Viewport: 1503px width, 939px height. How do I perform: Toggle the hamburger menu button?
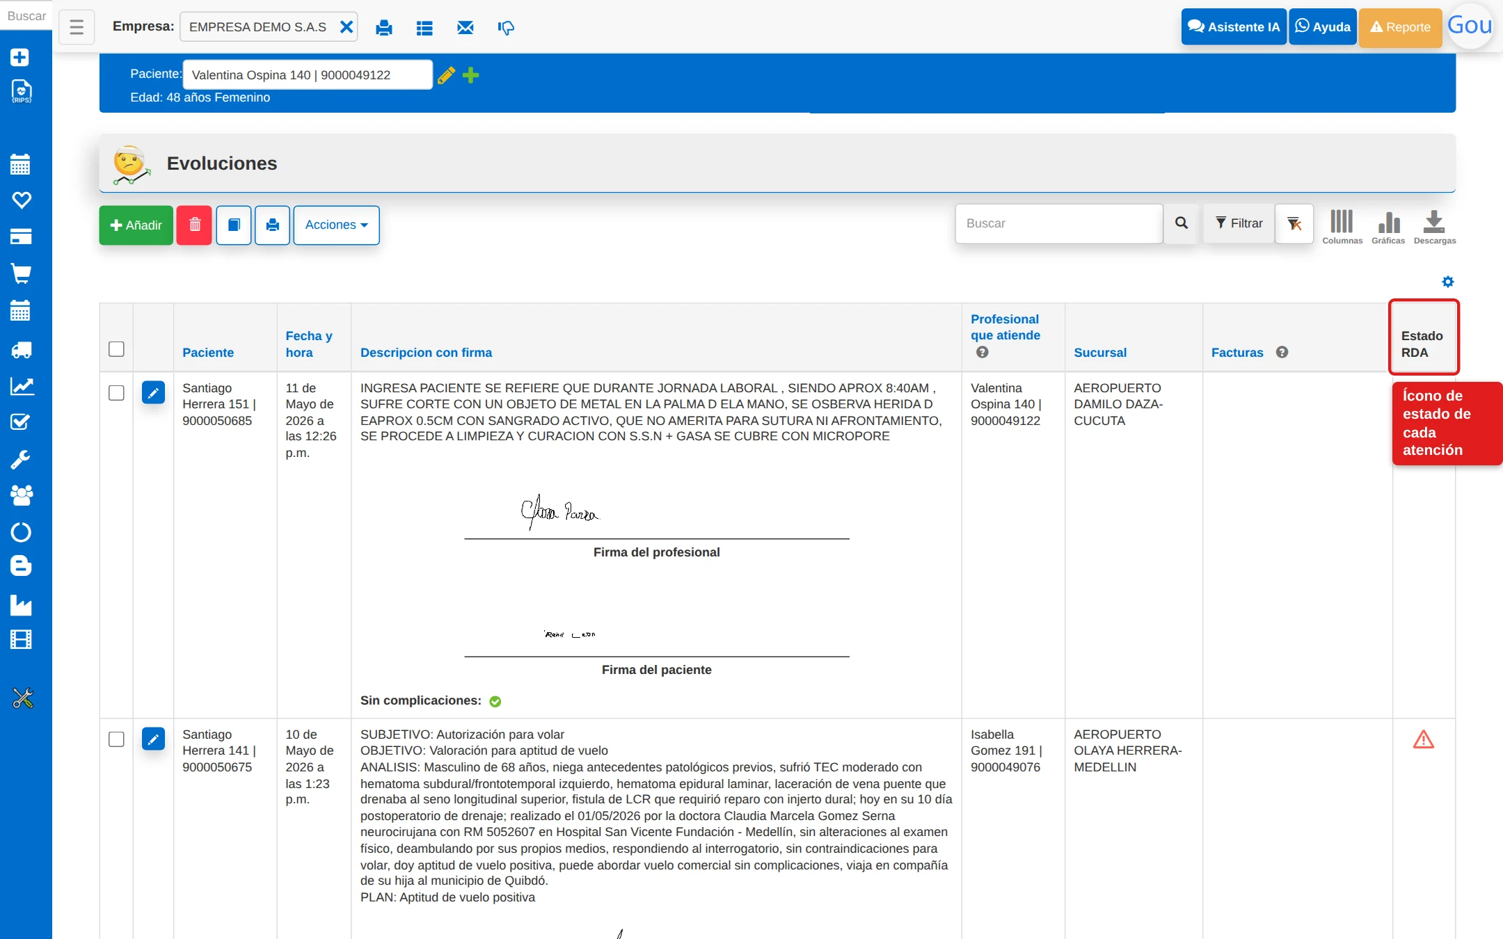pos(77,28)
